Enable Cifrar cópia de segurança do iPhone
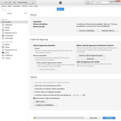This screenshot has width=121, height=121. 36,63
